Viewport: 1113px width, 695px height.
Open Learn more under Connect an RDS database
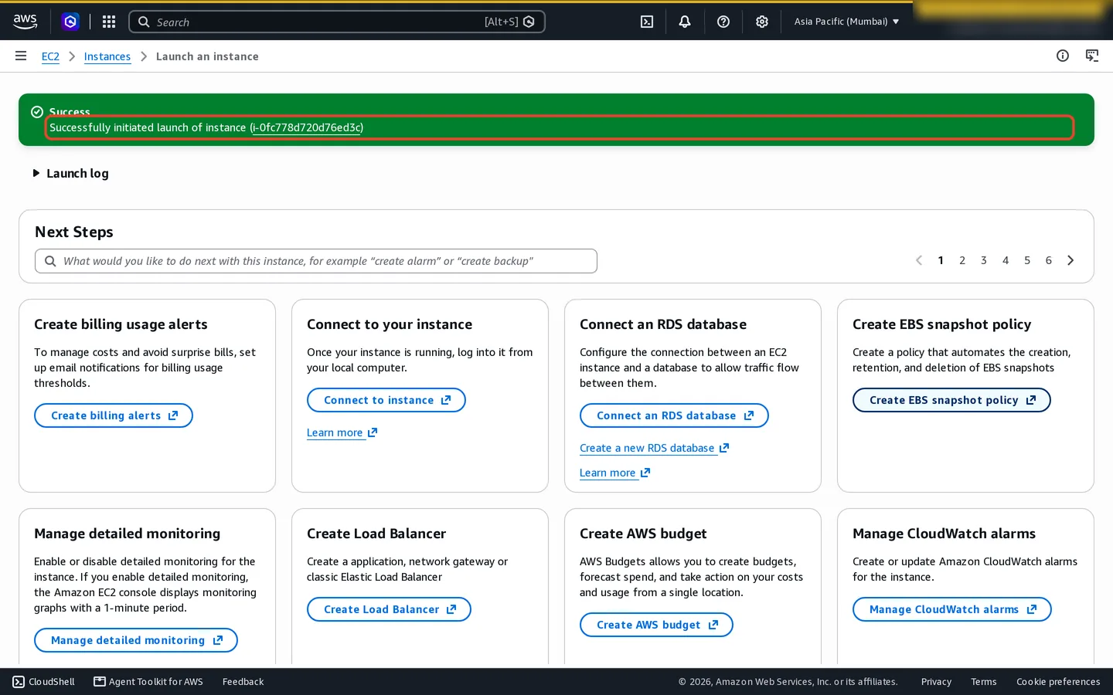point(614,473)
